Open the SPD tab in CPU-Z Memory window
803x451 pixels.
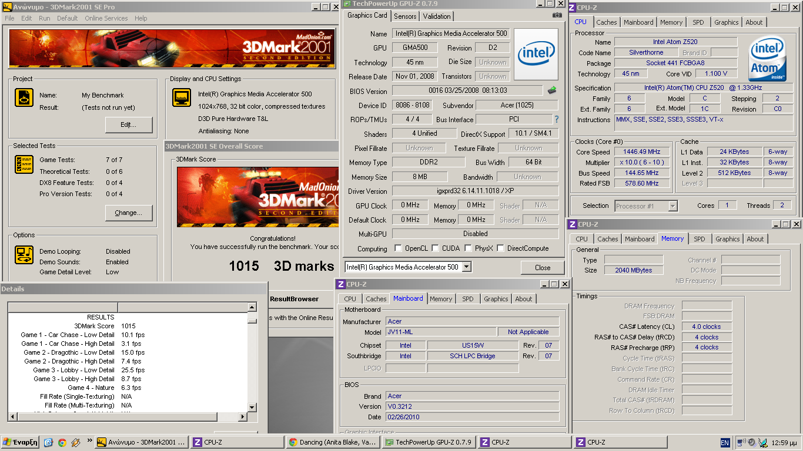700,239
